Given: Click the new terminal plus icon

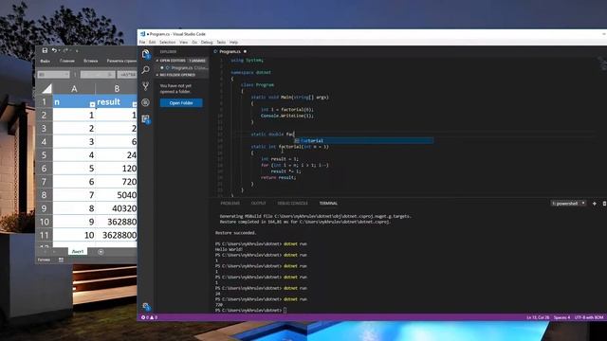Looking at the screenshot, I should pos(595,204).
